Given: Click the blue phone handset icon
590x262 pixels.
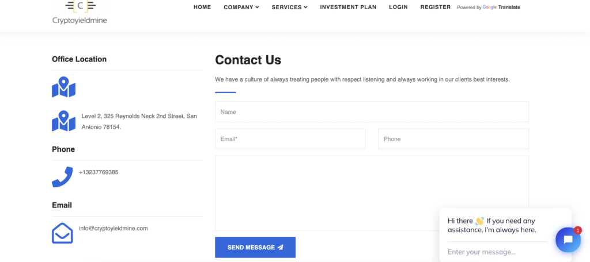Looking at the screenshot, I should coord(62,177).
